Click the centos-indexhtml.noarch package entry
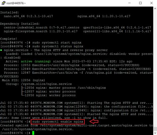This screenshot has width=157, height=135. (x=42, y=27)
